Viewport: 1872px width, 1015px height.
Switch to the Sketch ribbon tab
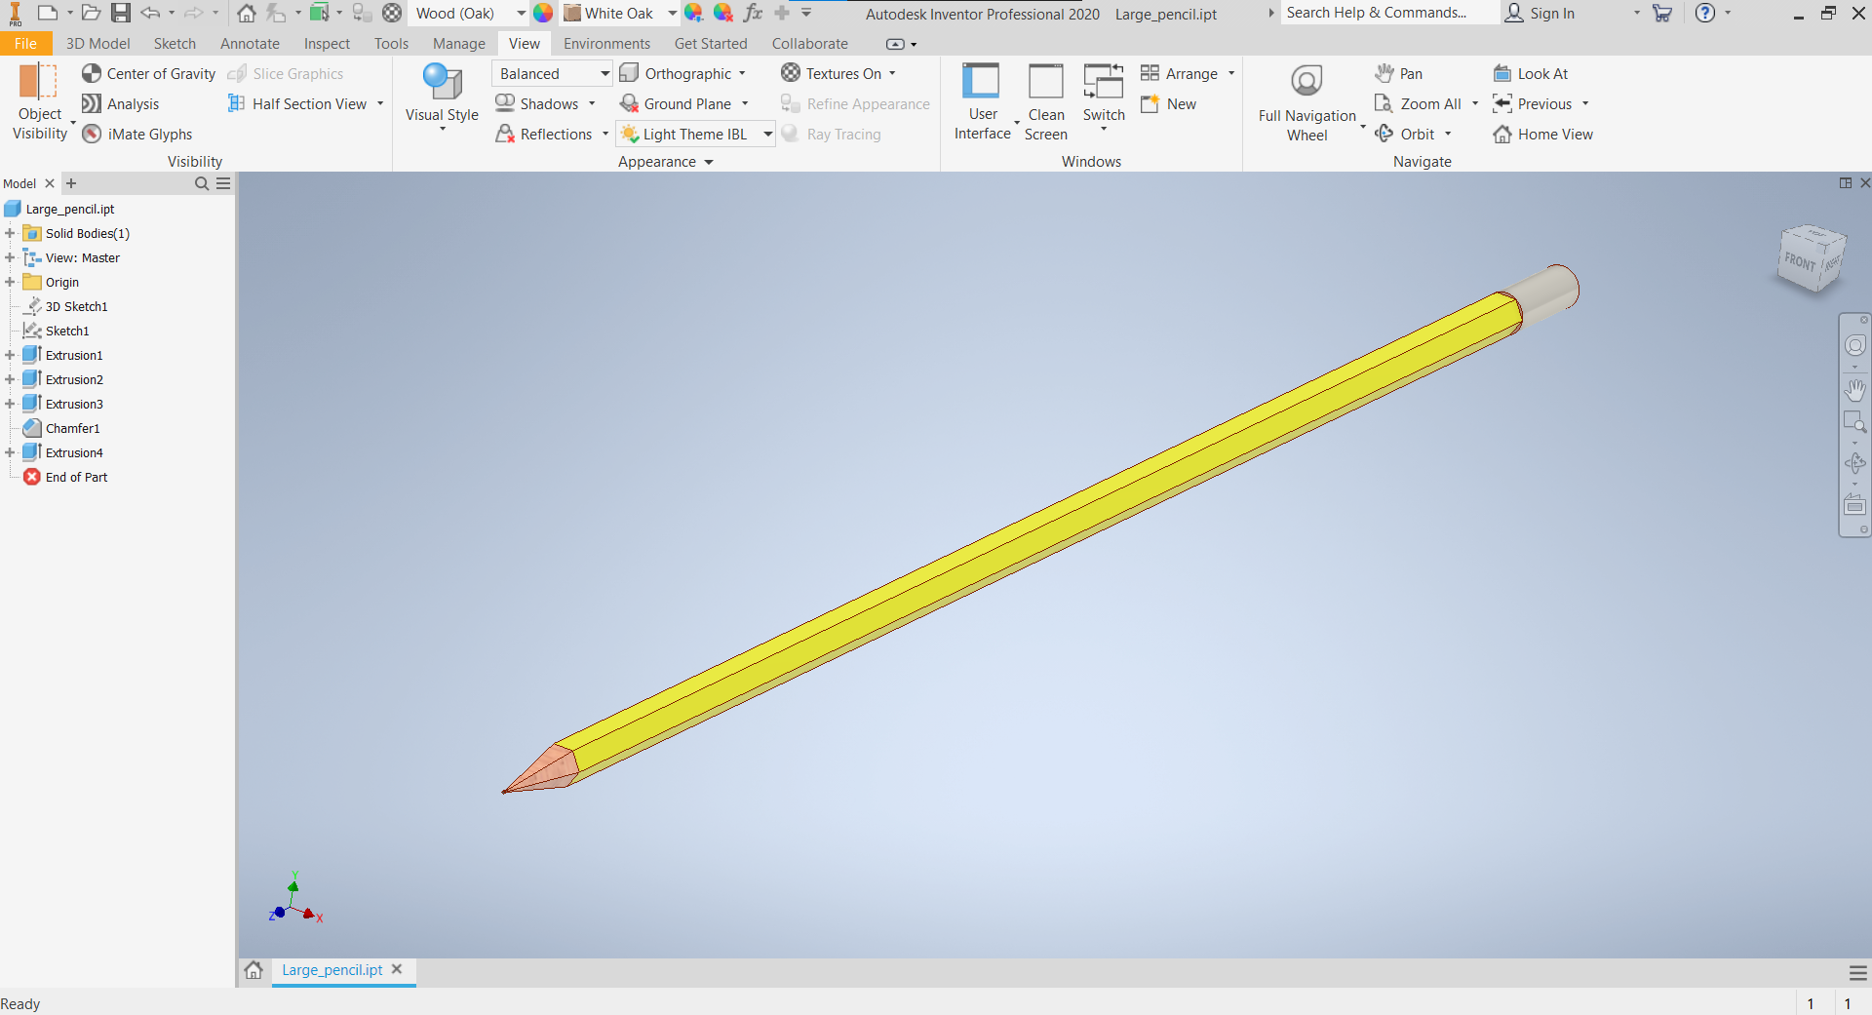click(x=175, y=43)
